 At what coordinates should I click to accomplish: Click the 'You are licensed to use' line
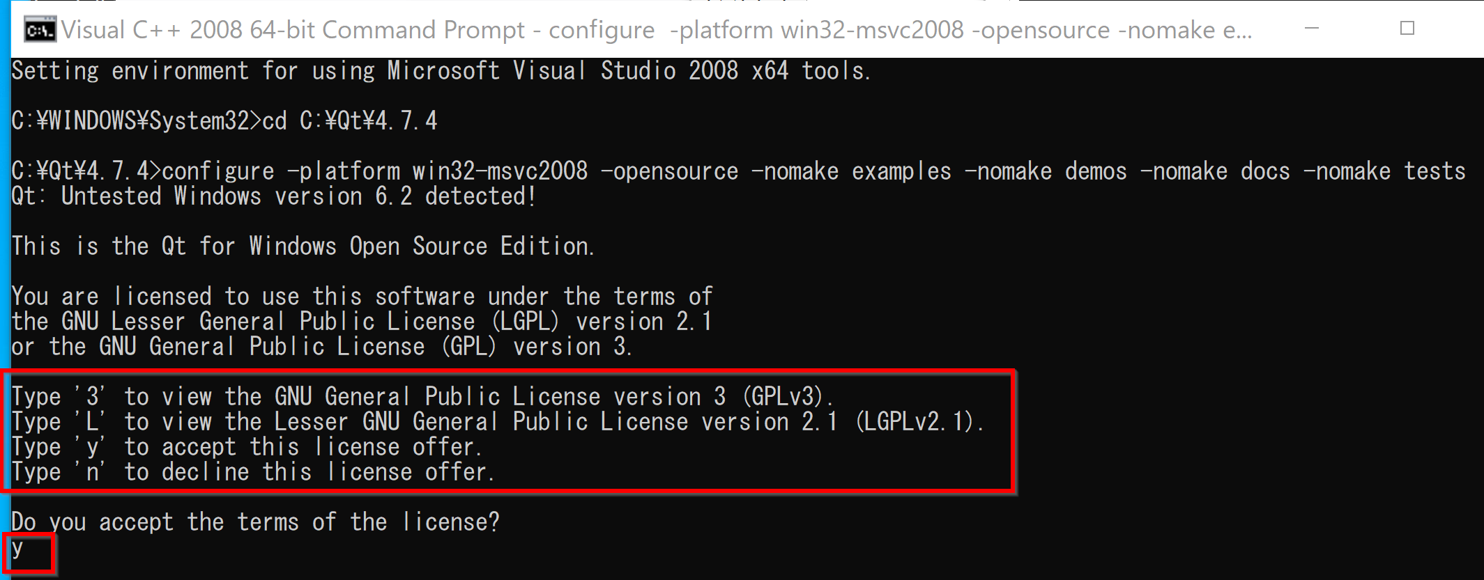(362, 297)
